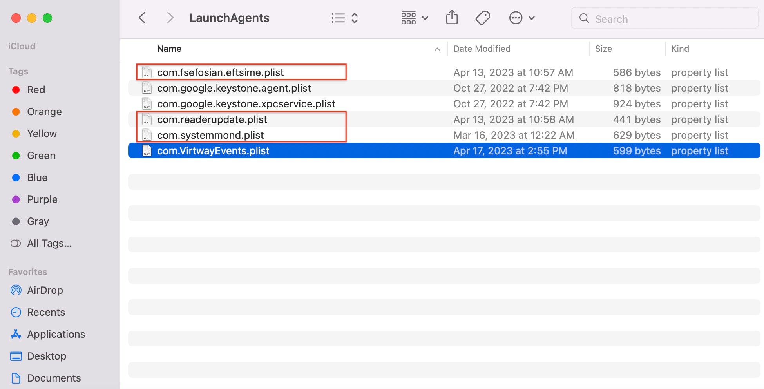Viewport: 764px width, 389px height.
Task: Select the com.fsefosian.eftsime.plist file
Action: point(444,72)
